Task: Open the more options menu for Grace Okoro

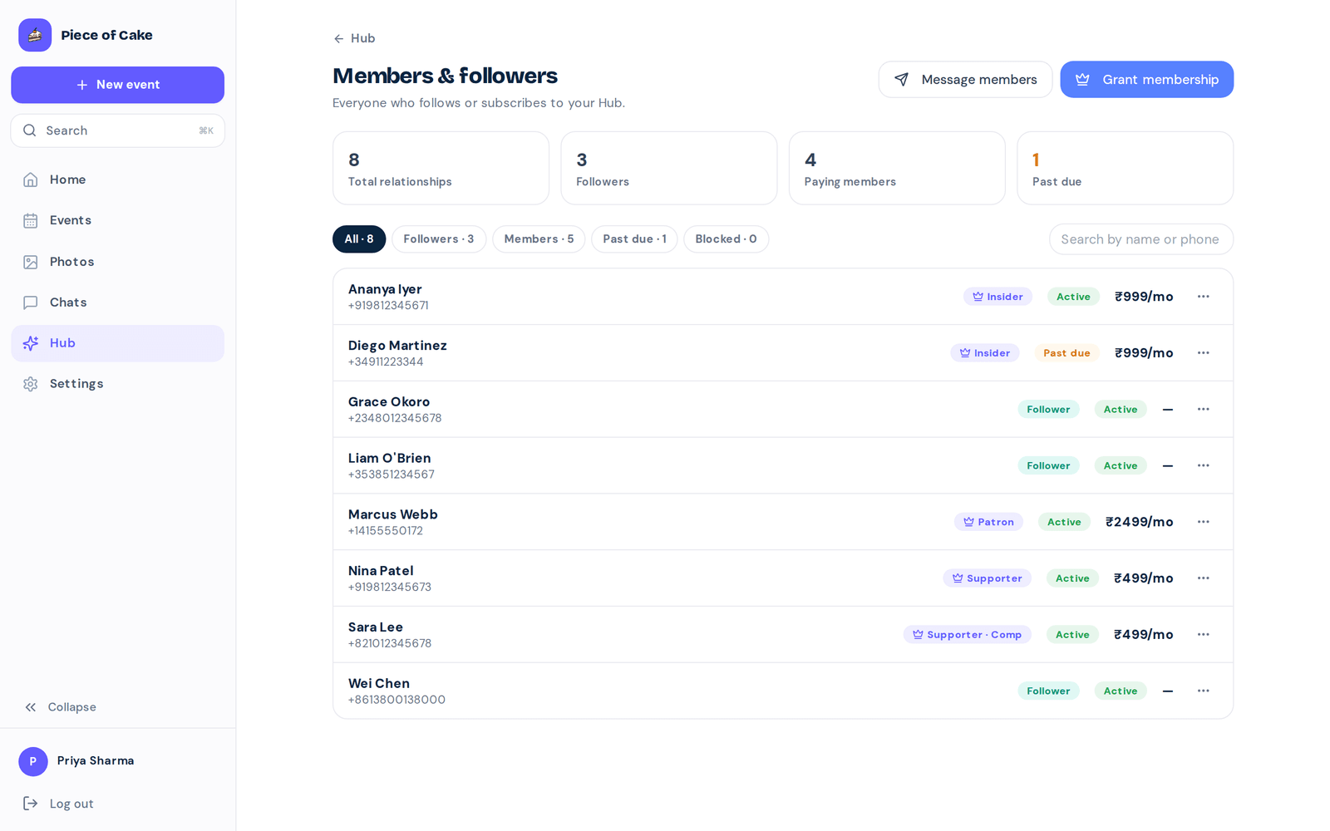Action: pyautogui.click(x=1204, y=410)
